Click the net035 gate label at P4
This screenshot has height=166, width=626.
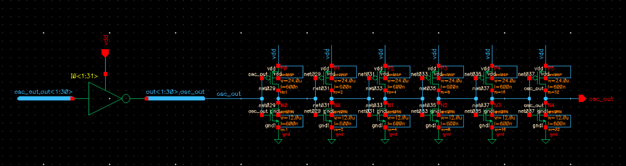click(473, 74)
